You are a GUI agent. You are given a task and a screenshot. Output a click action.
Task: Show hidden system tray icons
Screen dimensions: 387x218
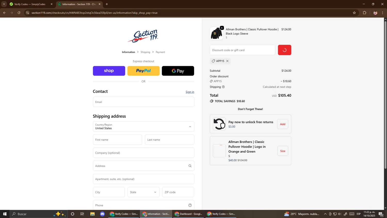(x=325, y=214)
